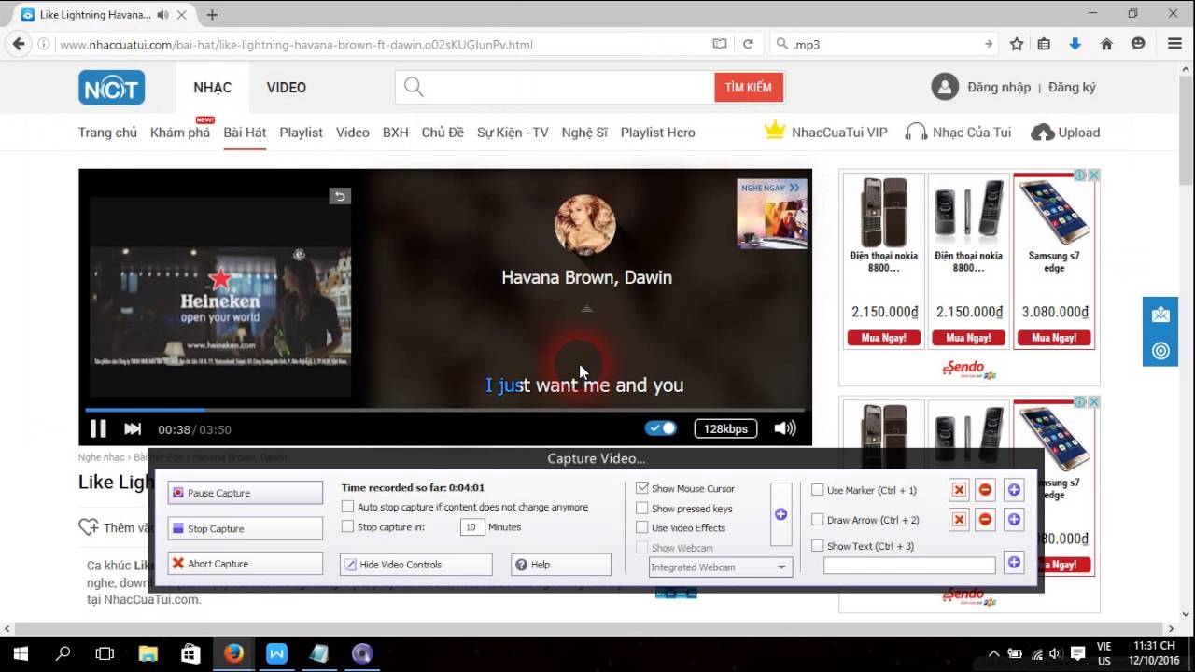The image size is (1195, 672).
Task: Select the NHẠC tab
Action: point(212,88)
